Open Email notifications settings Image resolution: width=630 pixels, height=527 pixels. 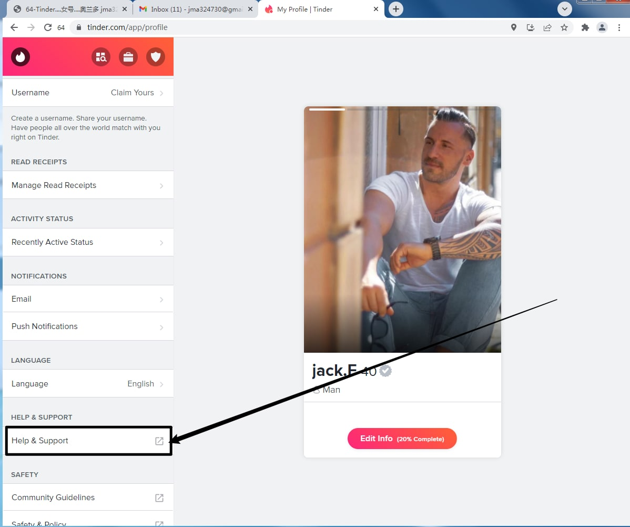click(x=88, y=299)
